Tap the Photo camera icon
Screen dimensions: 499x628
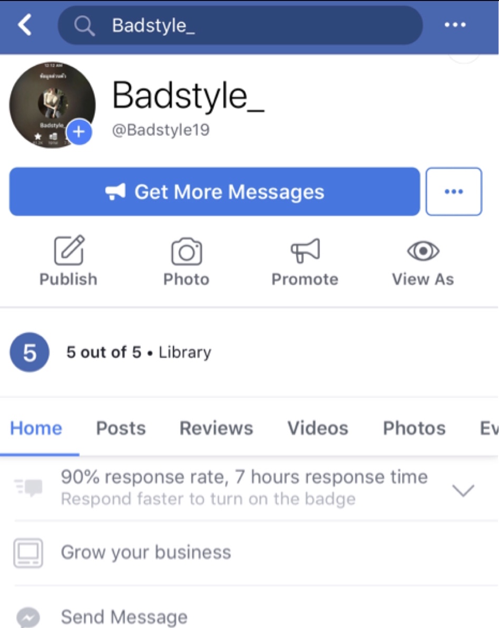(187, 251)
